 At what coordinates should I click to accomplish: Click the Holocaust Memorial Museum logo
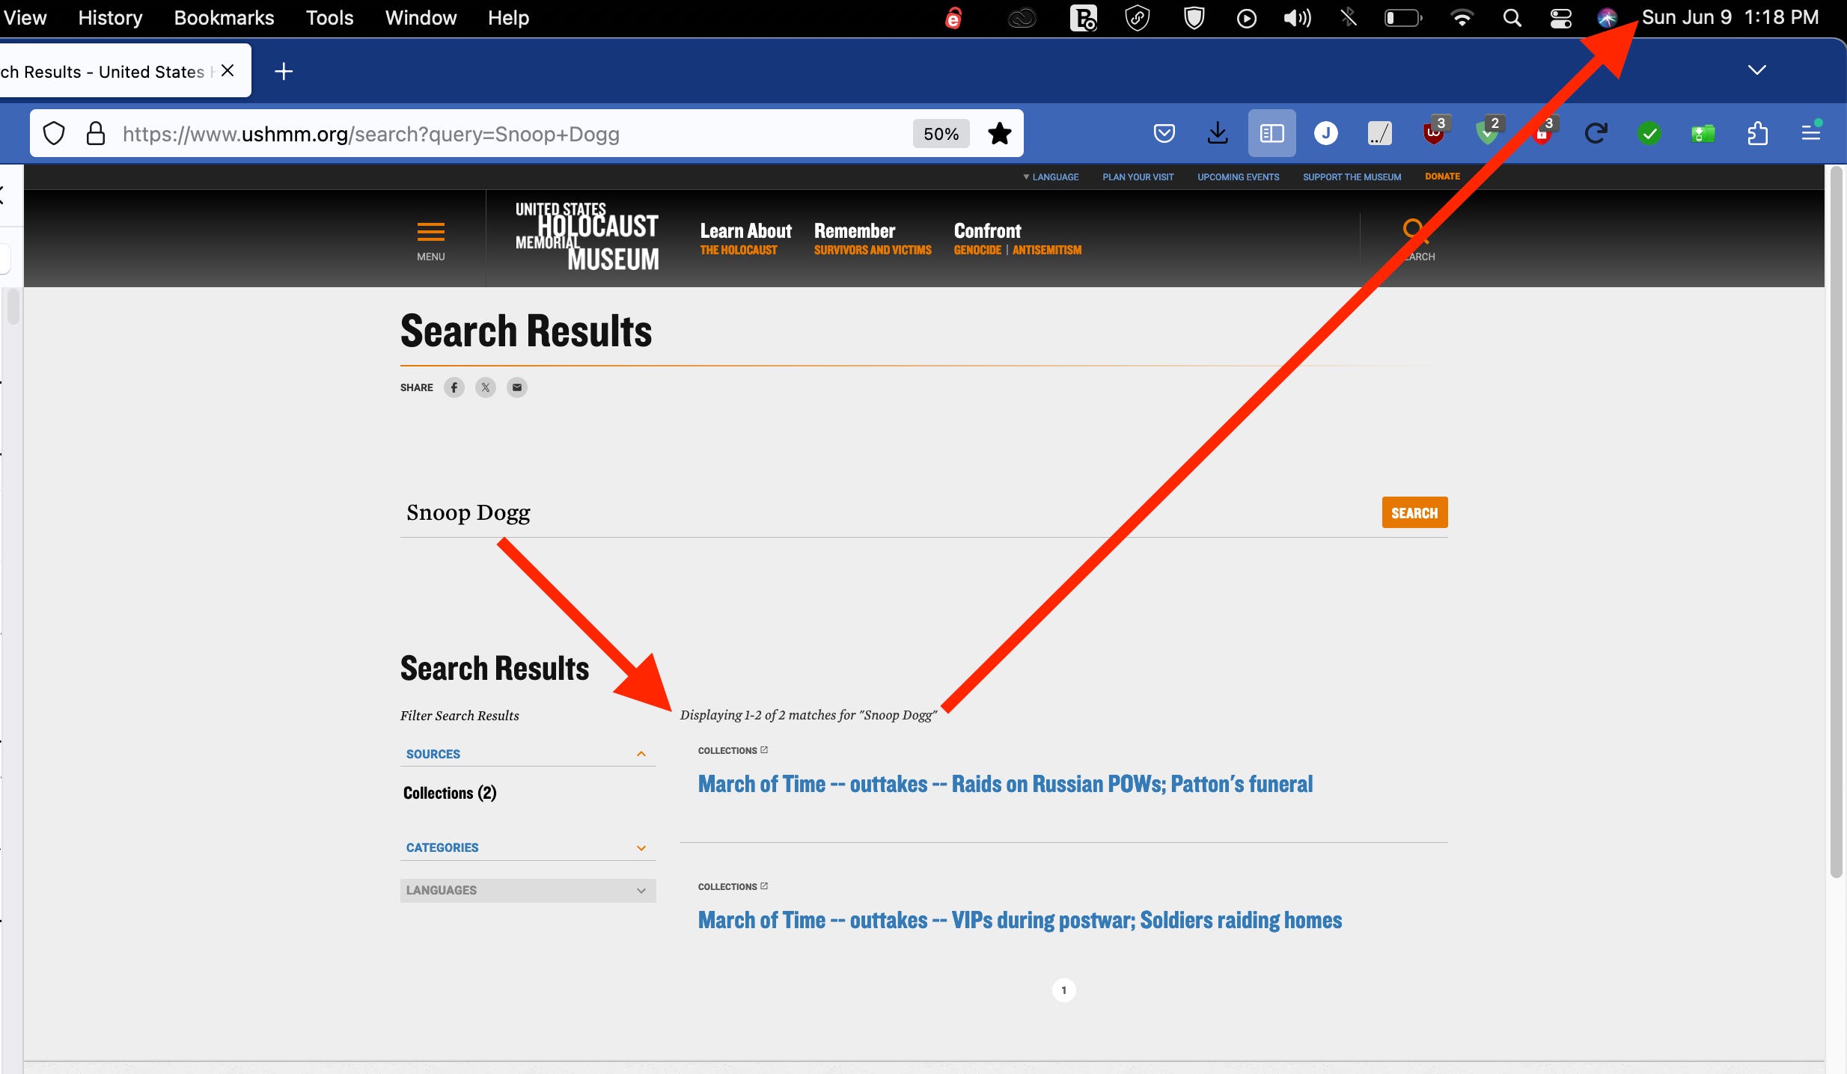587,236
